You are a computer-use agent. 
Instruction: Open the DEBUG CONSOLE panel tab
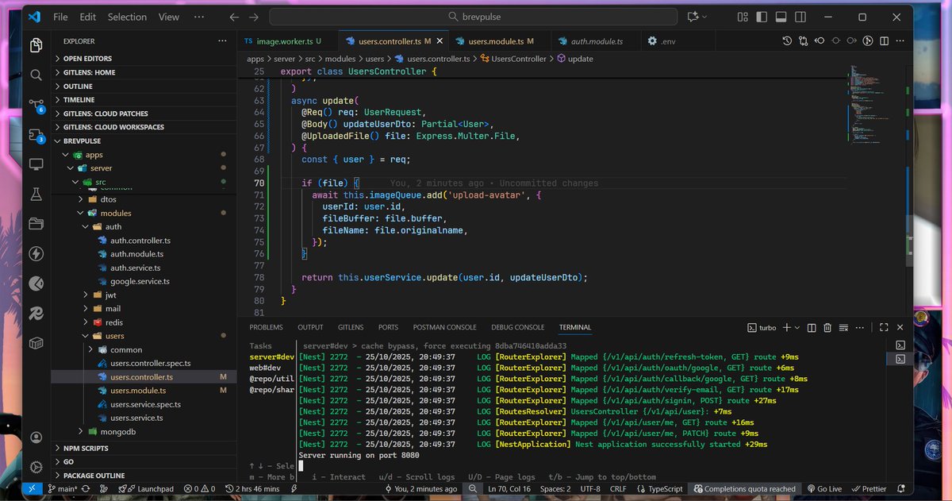[x=517, y=327]
